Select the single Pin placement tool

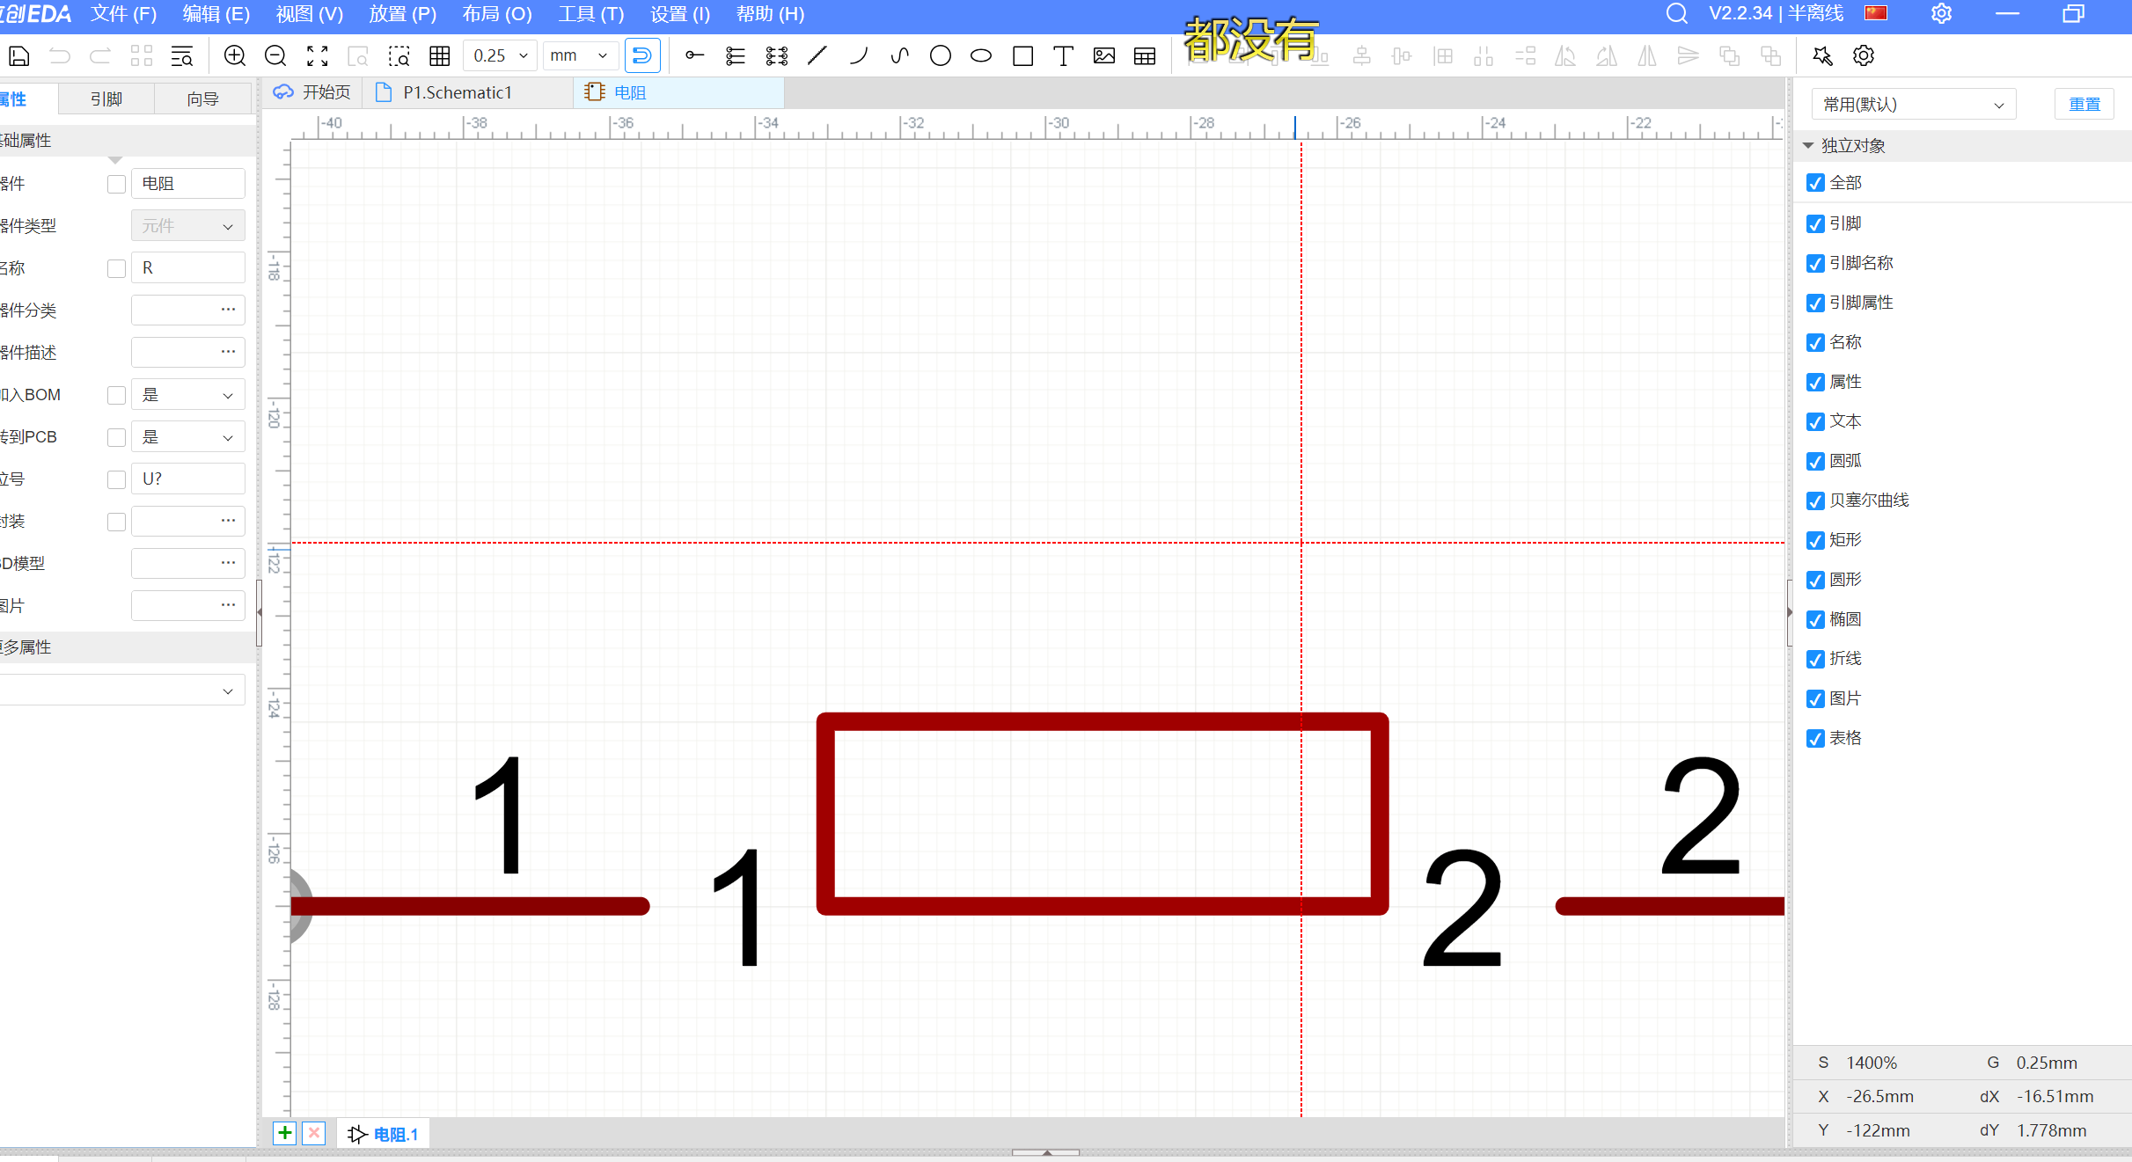click(x=694, y=56)
